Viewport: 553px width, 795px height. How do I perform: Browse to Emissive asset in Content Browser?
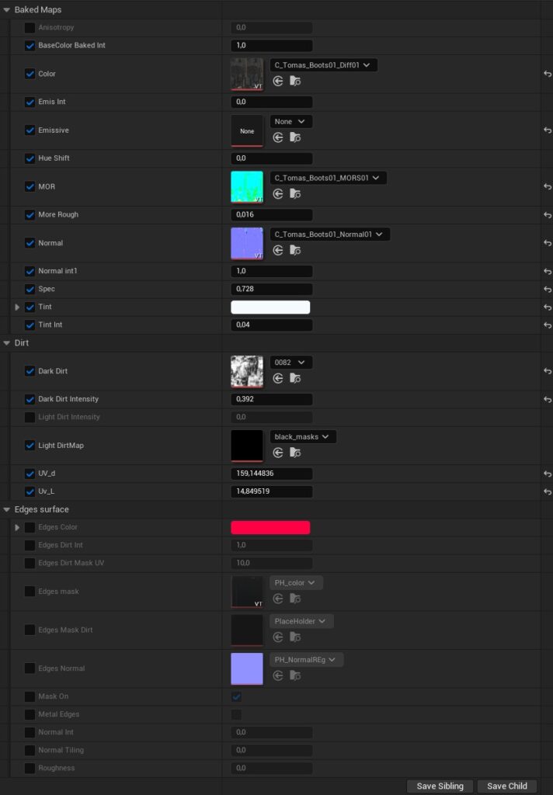pyautogui.click(x=295, y=137)
